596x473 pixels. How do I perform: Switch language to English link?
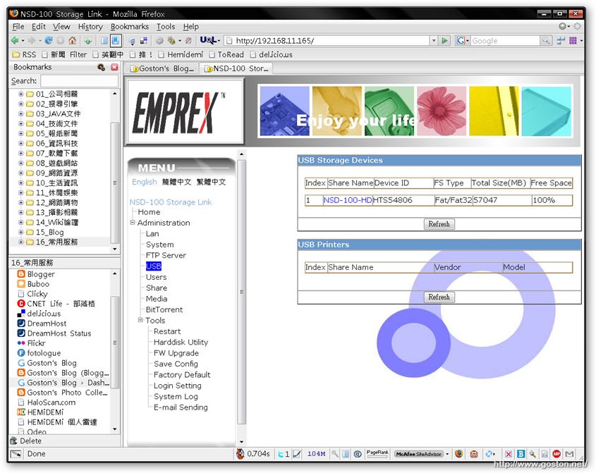click(x=144, y=182)
